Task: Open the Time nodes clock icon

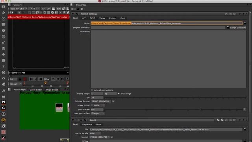Action: click(x=4, y=19)
